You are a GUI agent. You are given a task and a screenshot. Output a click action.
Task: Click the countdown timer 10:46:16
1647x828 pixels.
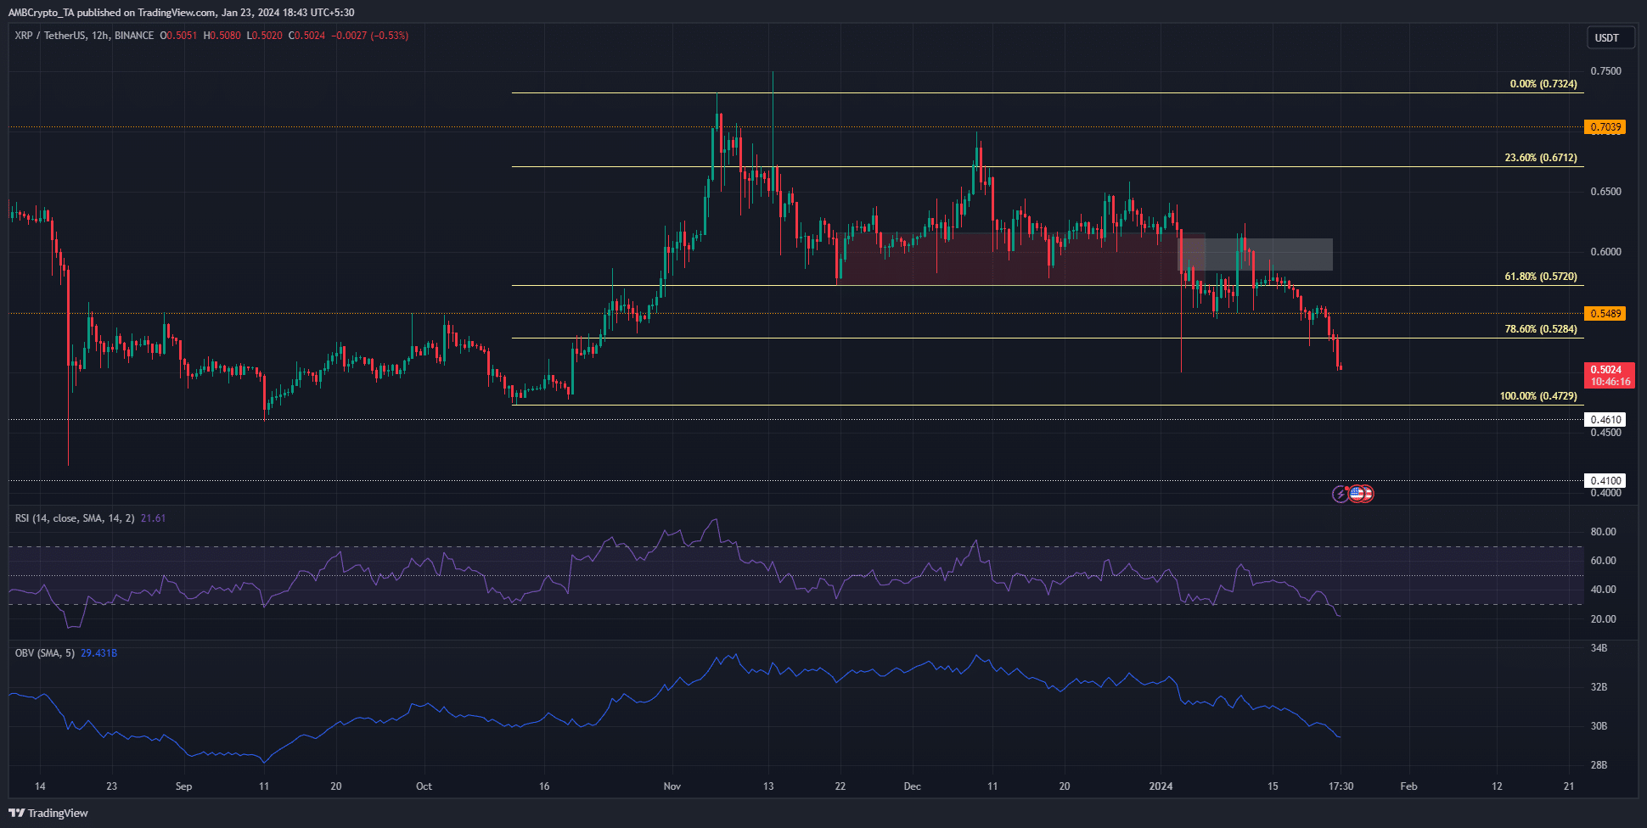point(1610,382)
